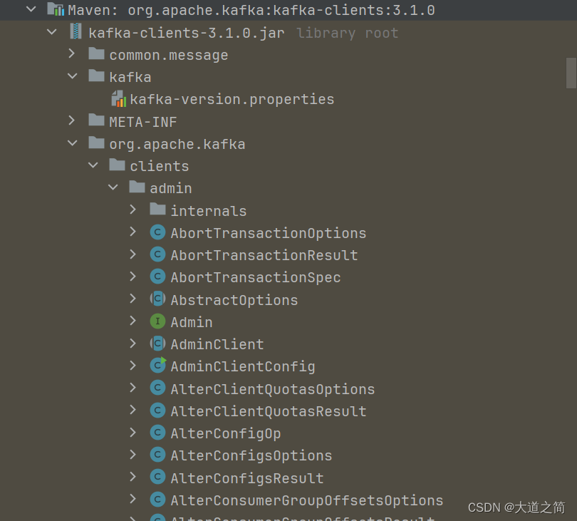Expand the AlterConfigOp class node
Viewport: 577px width, 521px height.
[132, 432]
